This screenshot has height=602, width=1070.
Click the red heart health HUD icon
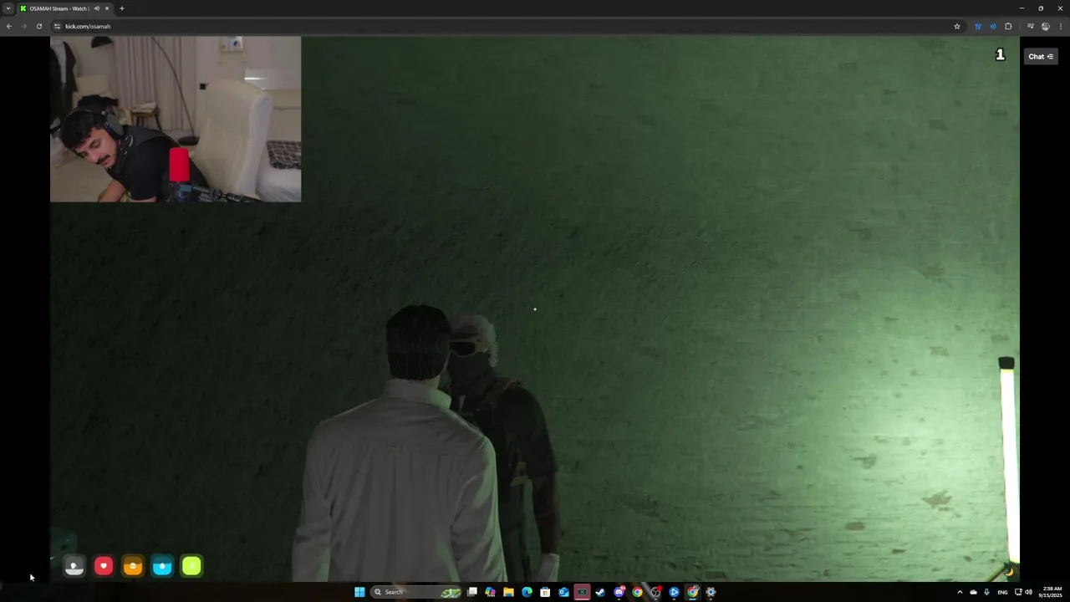coord(104,566)
